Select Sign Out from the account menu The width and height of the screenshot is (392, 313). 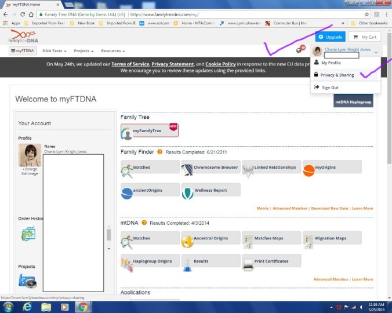pyautogui.click(x=346, y=88)
